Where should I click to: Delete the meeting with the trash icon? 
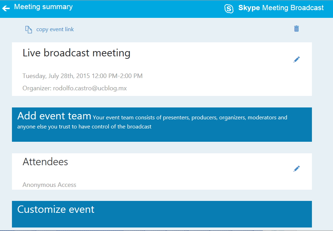[296, 29]
